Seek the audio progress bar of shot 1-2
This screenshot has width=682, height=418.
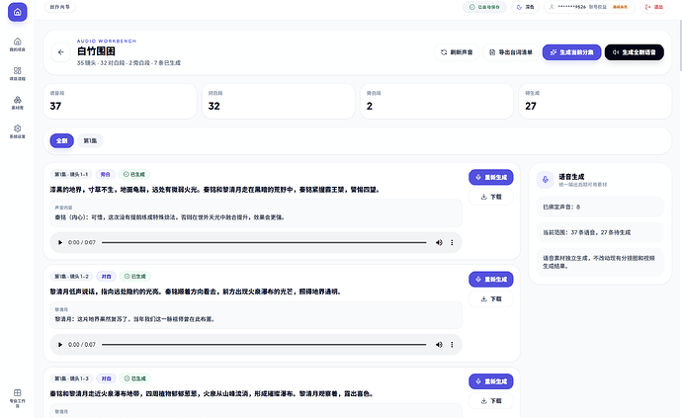(264, 345)
